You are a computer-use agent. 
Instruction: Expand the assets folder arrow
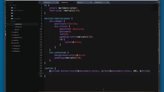point(11,8)
